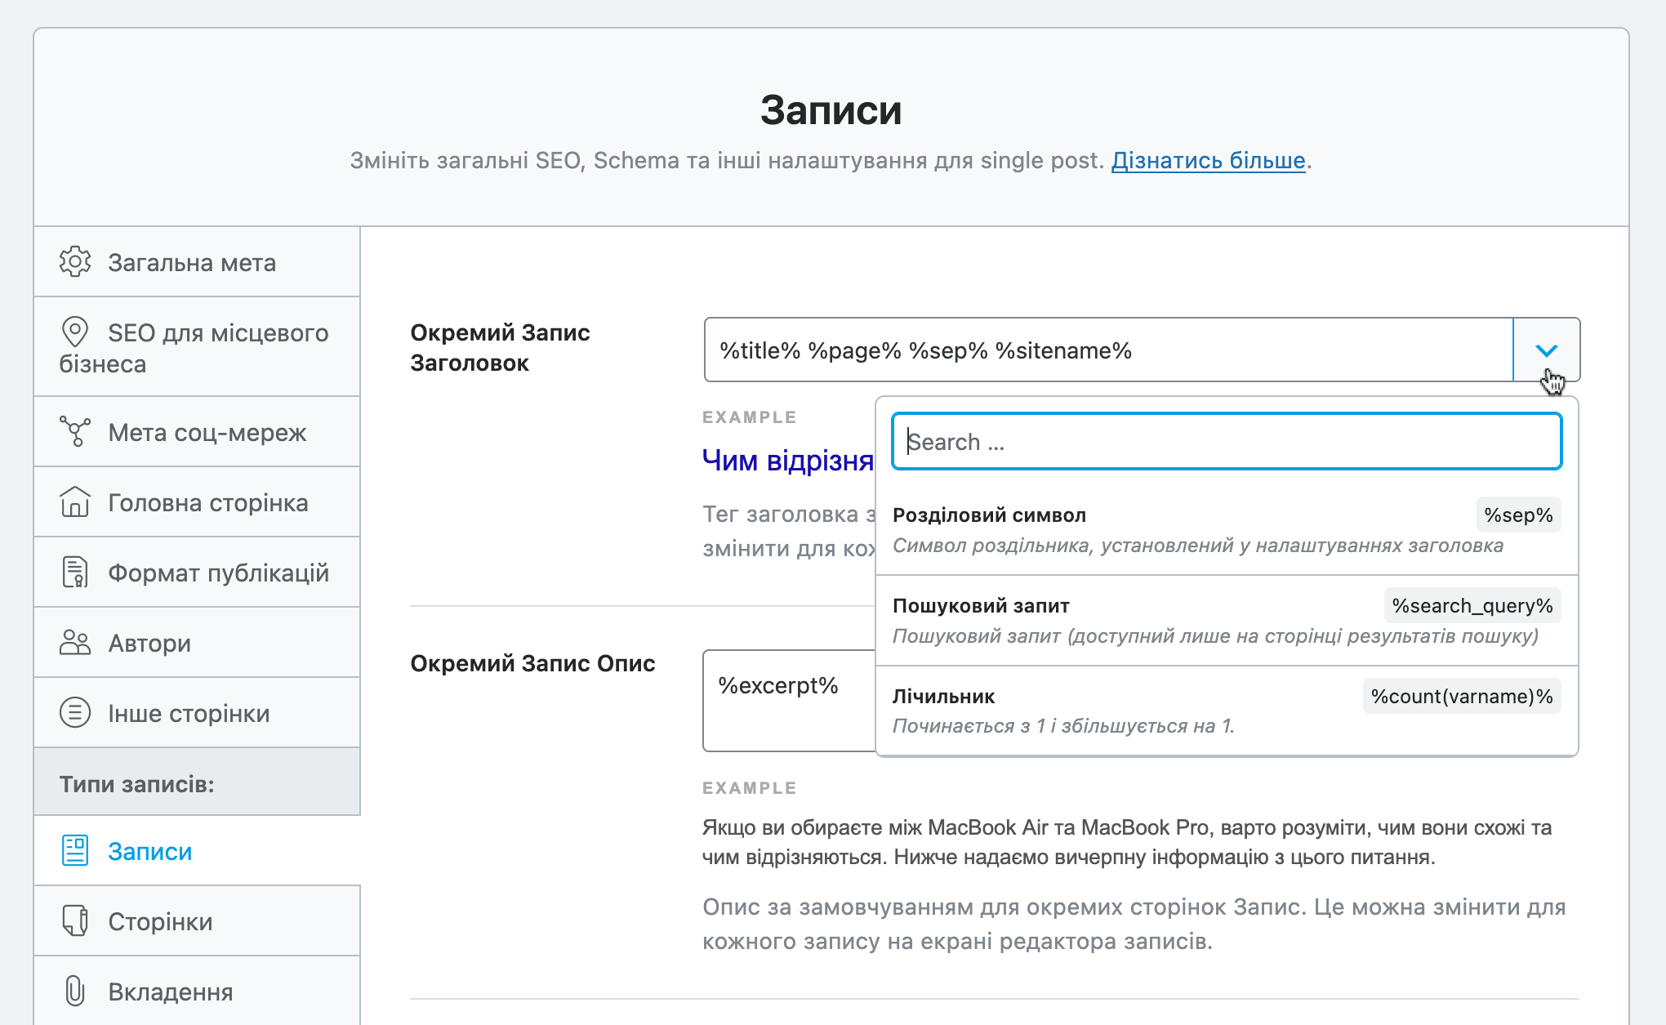Click the lines-in-circle icon beside Інше сторінки
Screen dimensions: 1666x1025
pos(74,712)
